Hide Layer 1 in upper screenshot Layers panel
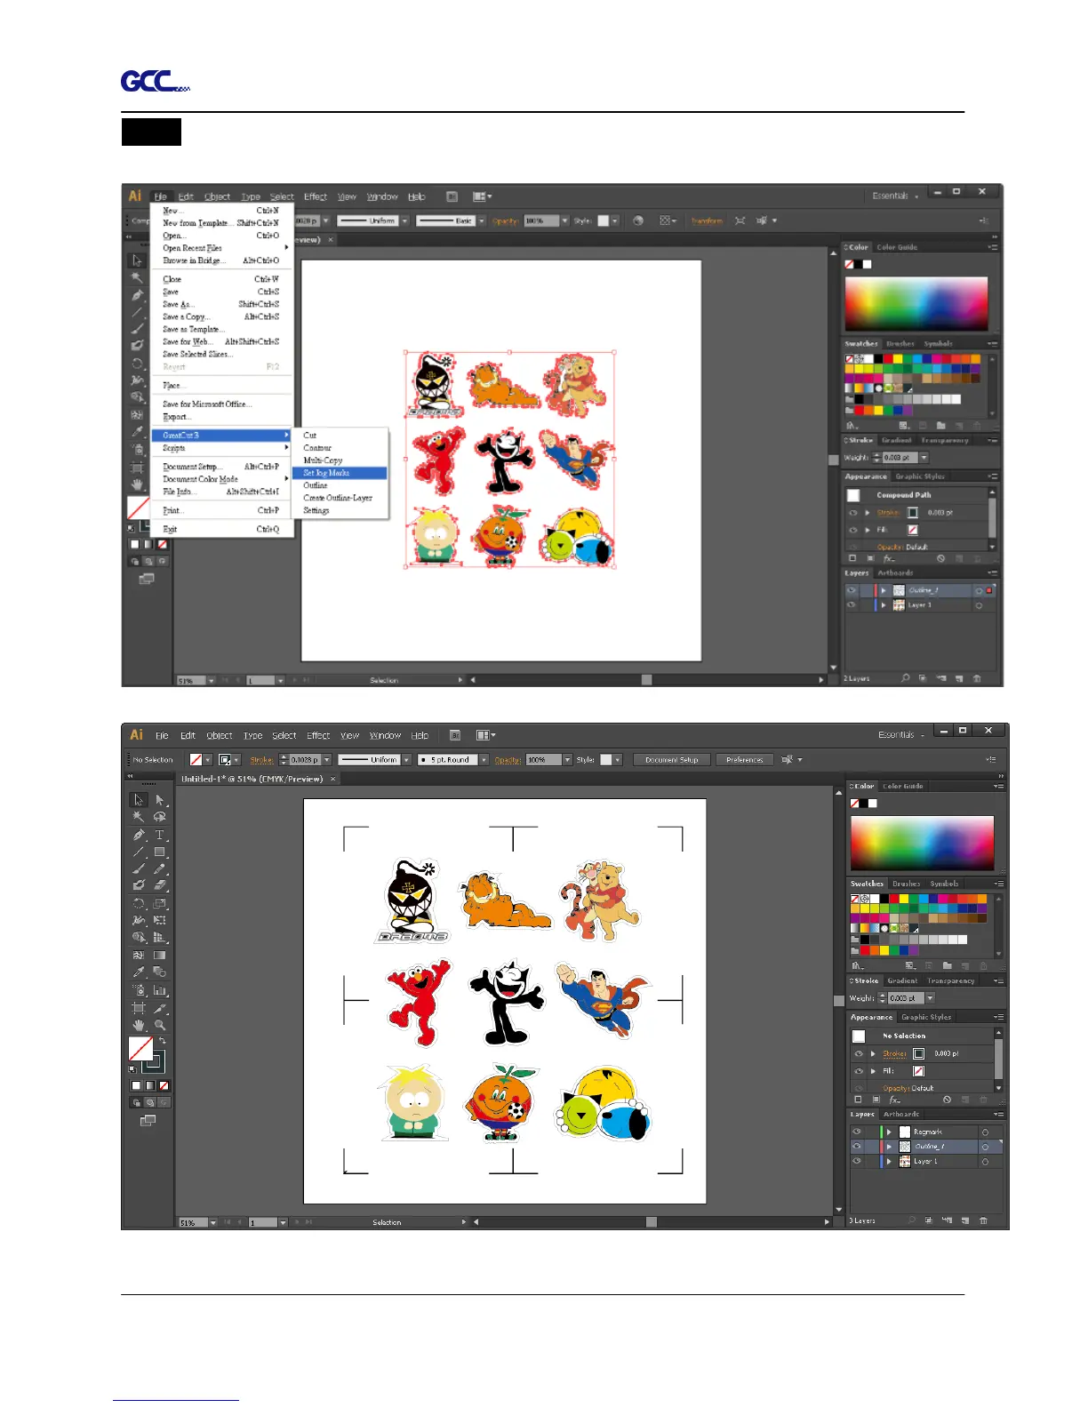 [852, 605]
